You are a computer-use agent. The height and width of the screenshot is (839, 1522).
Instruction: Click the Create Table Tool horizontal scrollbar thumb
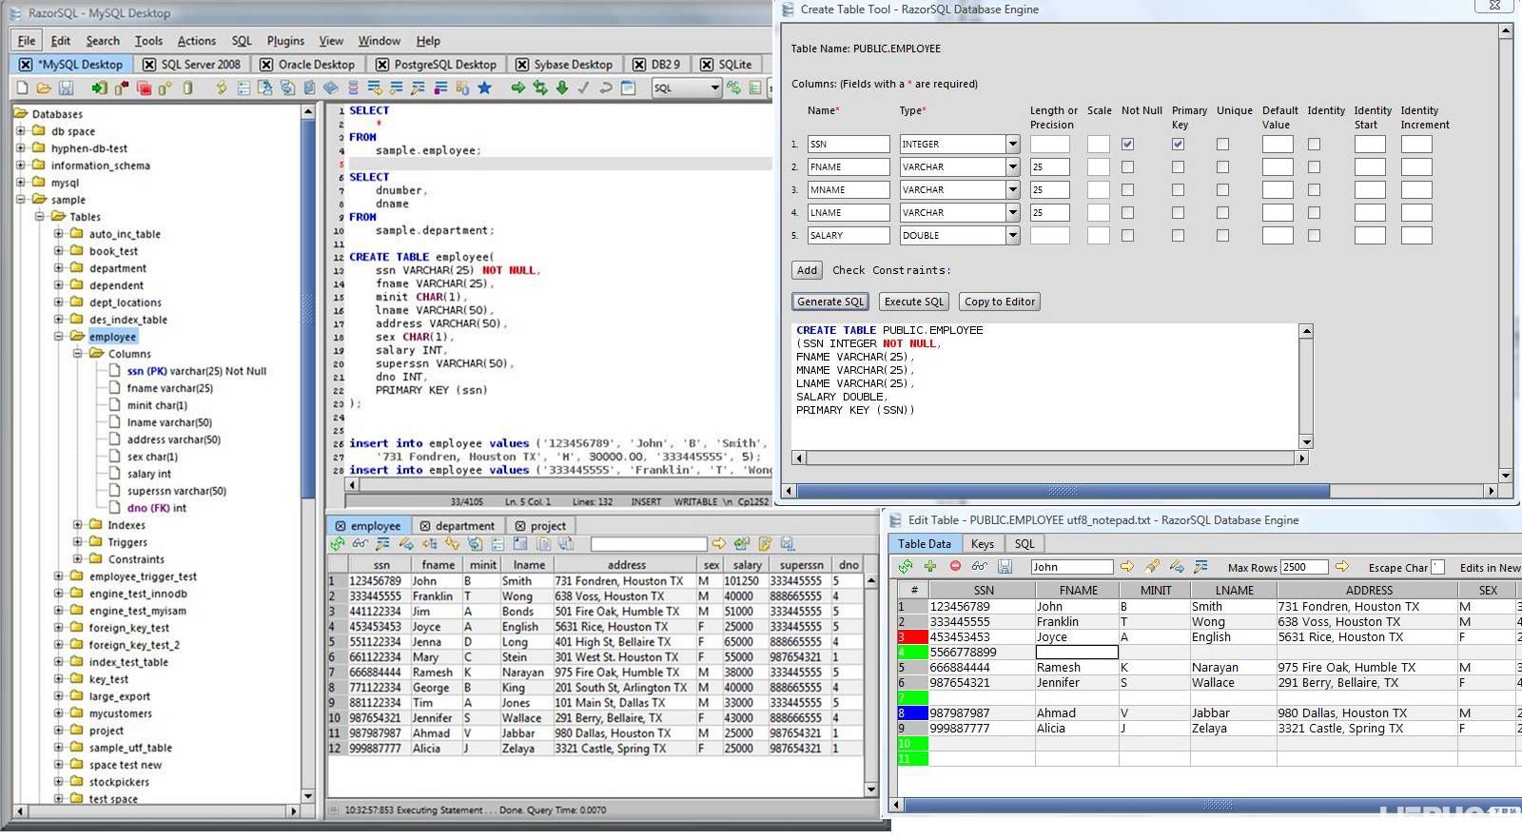pyautogui.click(x=1063, y=491)
